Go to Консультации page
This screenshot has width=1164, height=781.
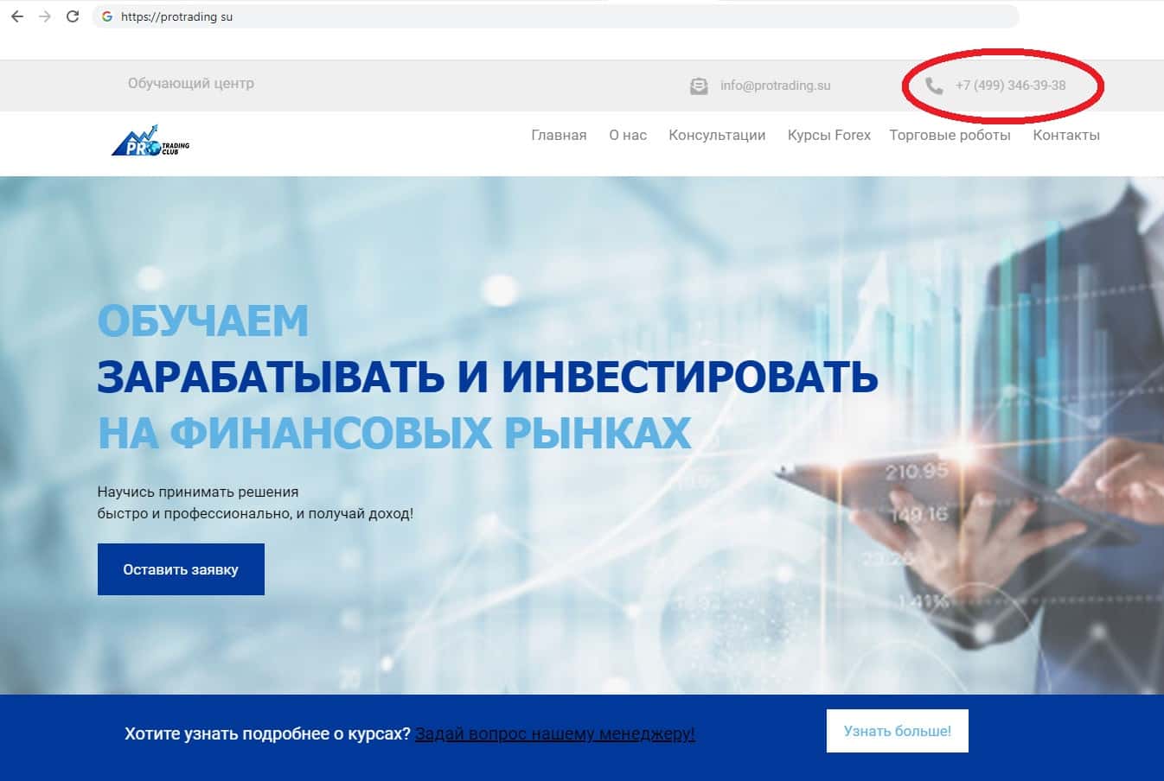[717, 135]
